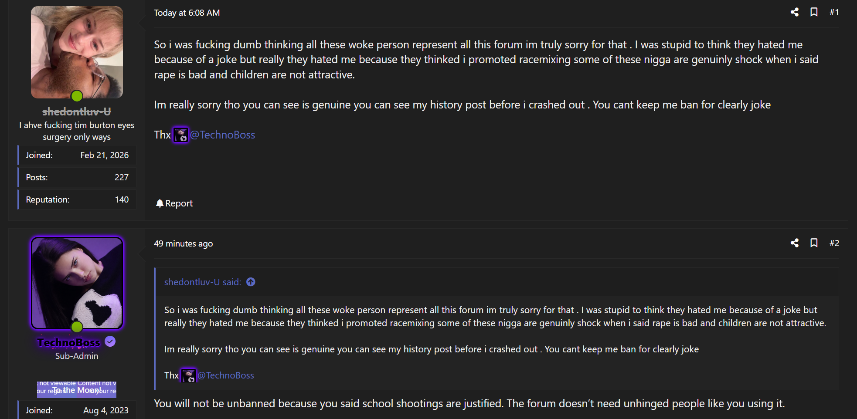The image size is (857, 419).
Task: Click the share icon on post #1
Action: point(794,12)
